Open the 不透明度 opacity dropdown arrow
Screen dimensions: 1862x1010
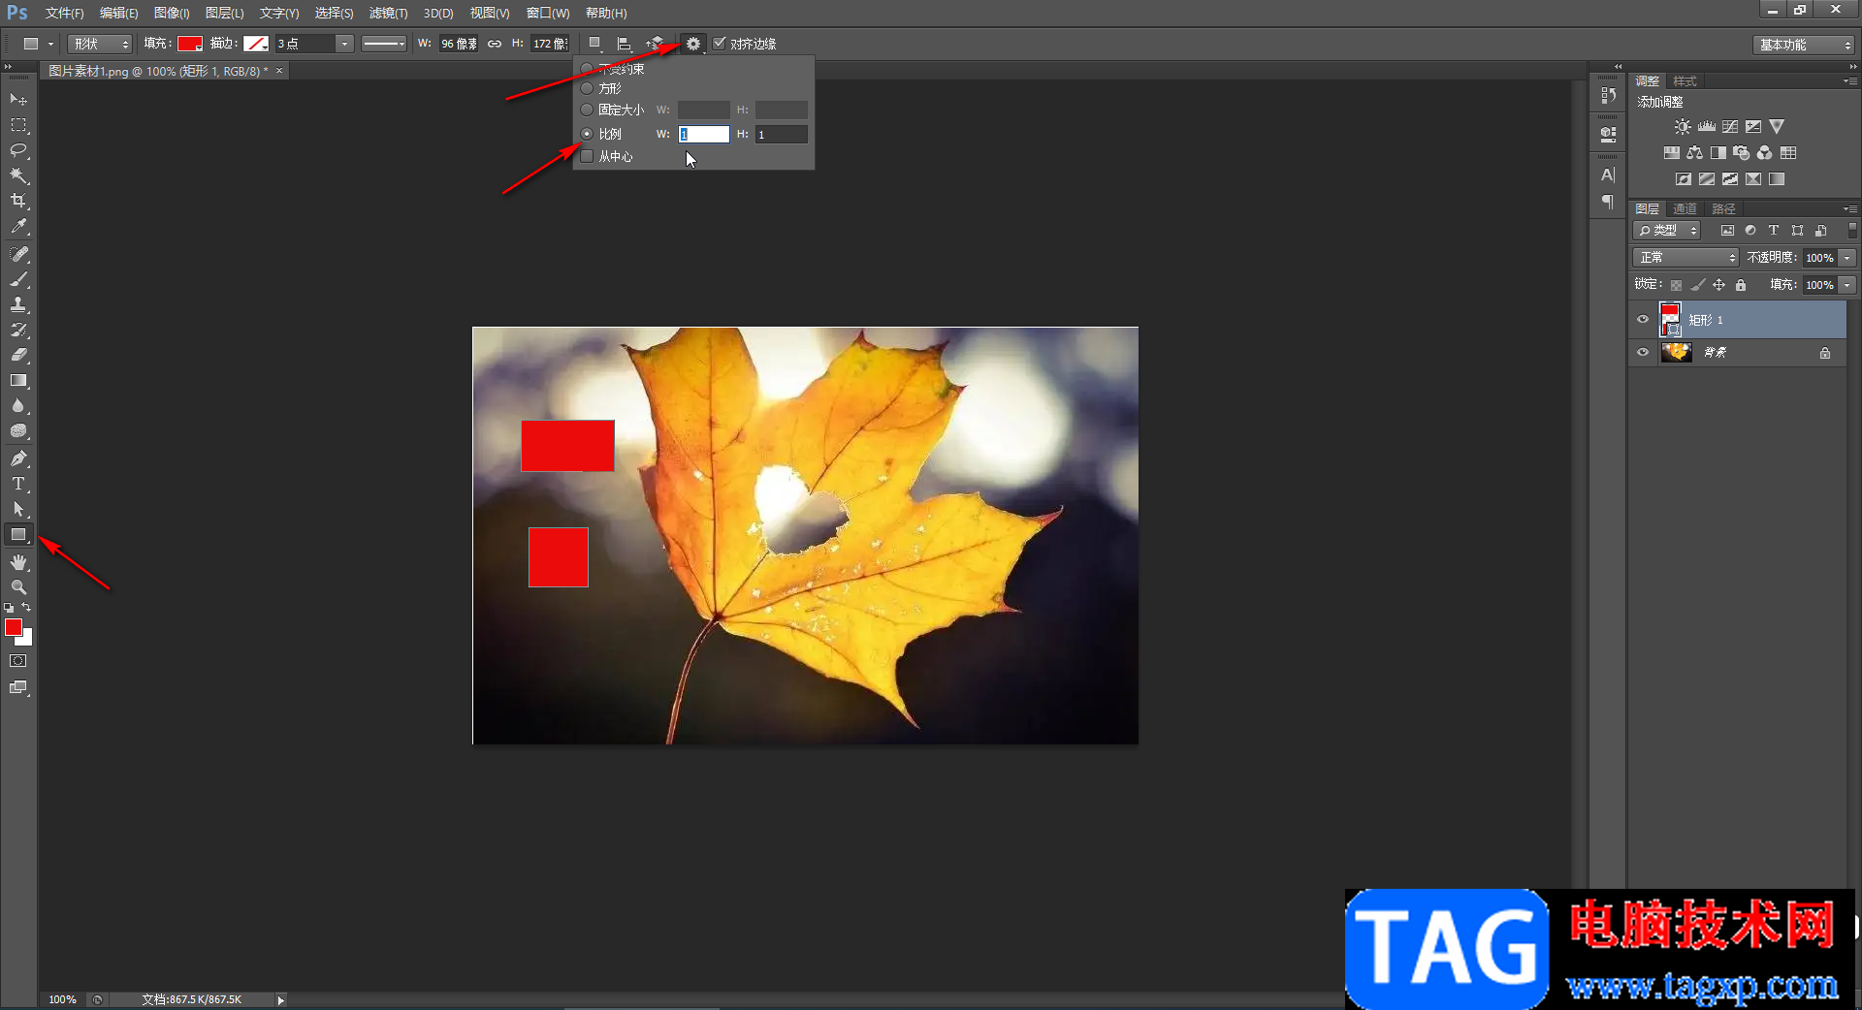tap(1847, 258)
